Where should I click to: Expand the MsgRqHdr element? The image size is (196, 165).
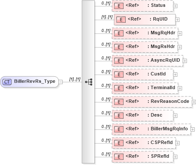pos(180,33)
